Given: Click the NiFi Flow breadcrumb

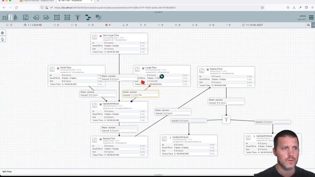Looking at the screenshot, I should [x=7, y=172].
